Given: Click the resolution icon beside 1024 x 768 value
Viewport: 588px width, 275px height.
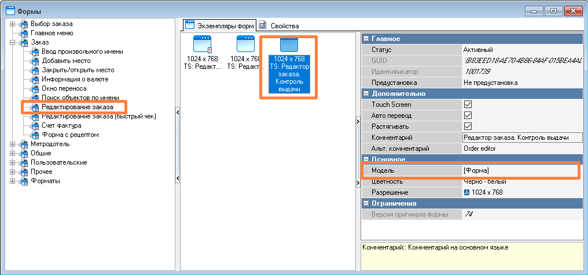Looking at the screenshot, I should pos(466,192).
